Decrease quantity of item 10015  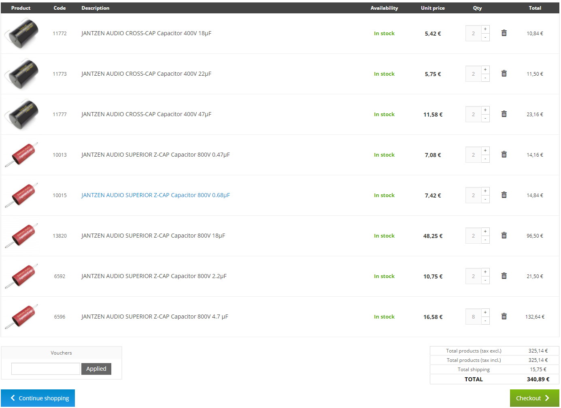pyautogui.click(x=485, y=199)
